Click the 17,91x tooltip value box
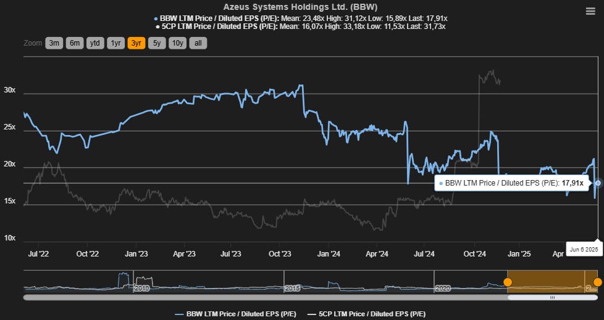Viewport: 604px width, 320px height. pyautogui.click(x=512, y=183)
